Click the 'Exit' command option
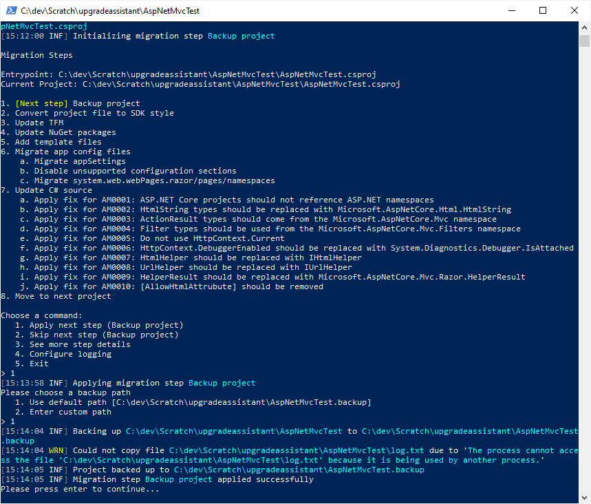 [x=39, y=364]
